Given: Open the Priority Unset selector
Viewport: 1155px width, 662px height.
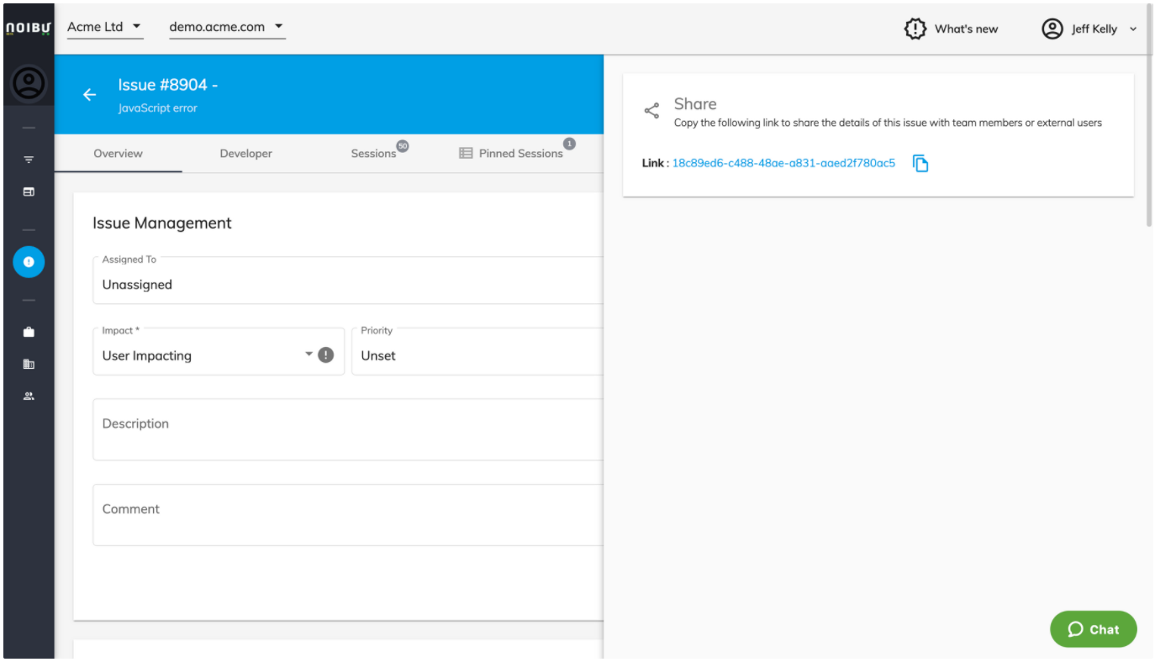Looking at the screenshot, I should (x=477, y=351).
